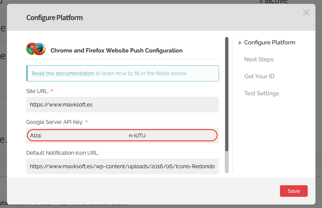Open the Read the documentation link
This screenshot has width=322, height=208.
point(62,73)
